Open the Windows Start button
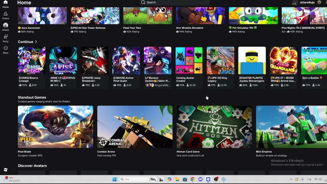The image size is (327, 184). [x=114, y=179]
